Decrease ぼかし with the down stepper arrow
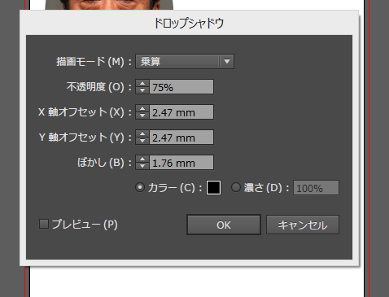Image resolution: width=389 pixels, height=297 pixels. tap(142, 166)
